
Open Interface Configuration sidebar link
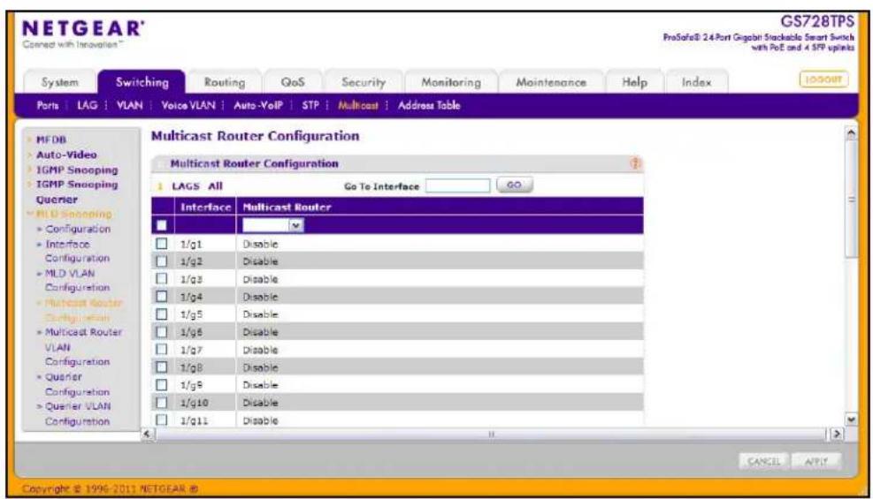[77, 251]
